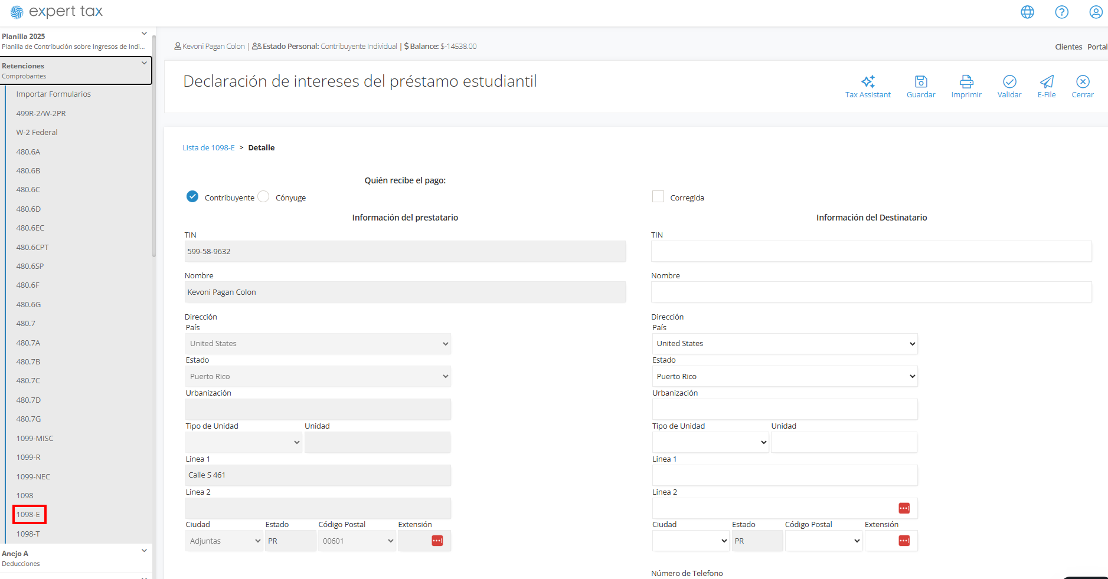Open destinatario Ciudad dropdown
This screenshot has height=579, width=1108.
(691, 541)
